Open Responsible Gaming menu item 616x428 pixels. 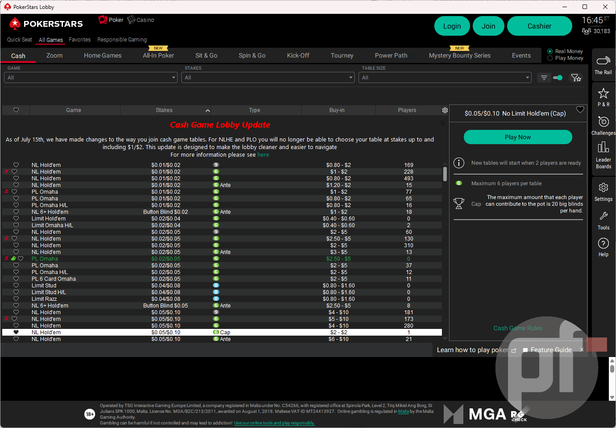[x=122, y=40]
